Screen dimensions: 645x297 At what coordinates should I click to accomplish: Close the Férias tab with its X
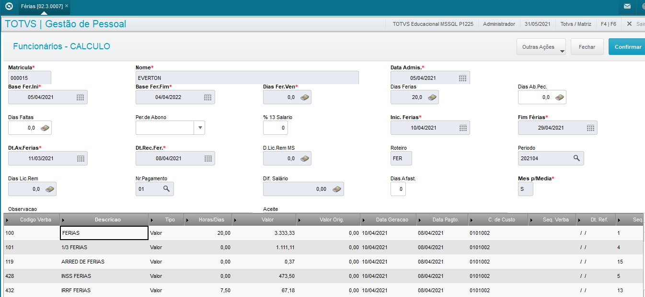coord(67,6)
